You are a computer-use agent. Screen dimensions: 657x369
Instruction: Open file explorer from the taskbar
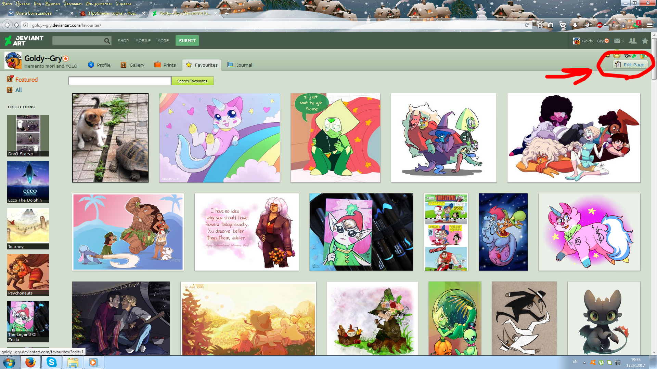point(73,362)
